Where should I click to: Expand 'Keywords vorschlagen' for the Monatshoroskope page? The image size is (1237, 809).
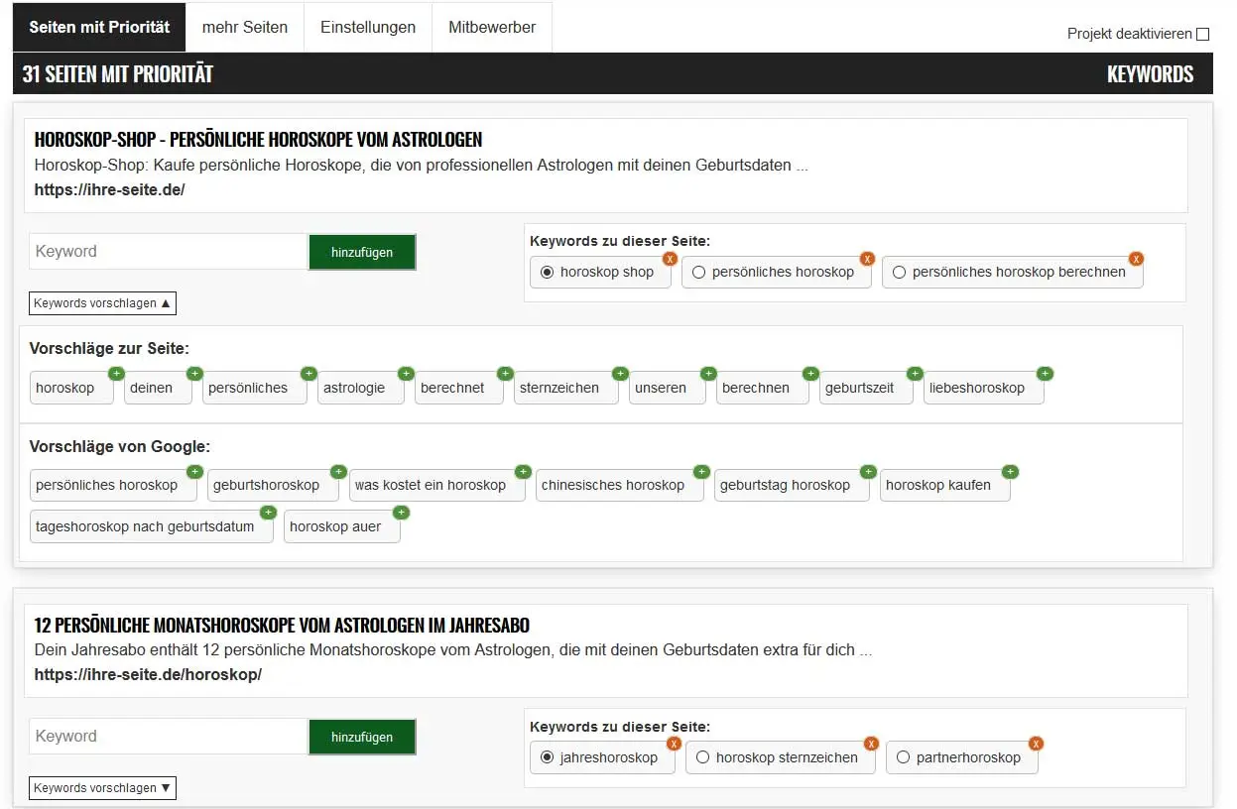coord(102,788)
